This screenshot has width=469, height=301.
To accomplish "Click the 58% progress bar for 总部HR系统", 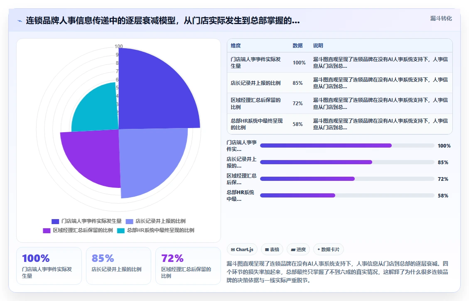I will point(347,195).
